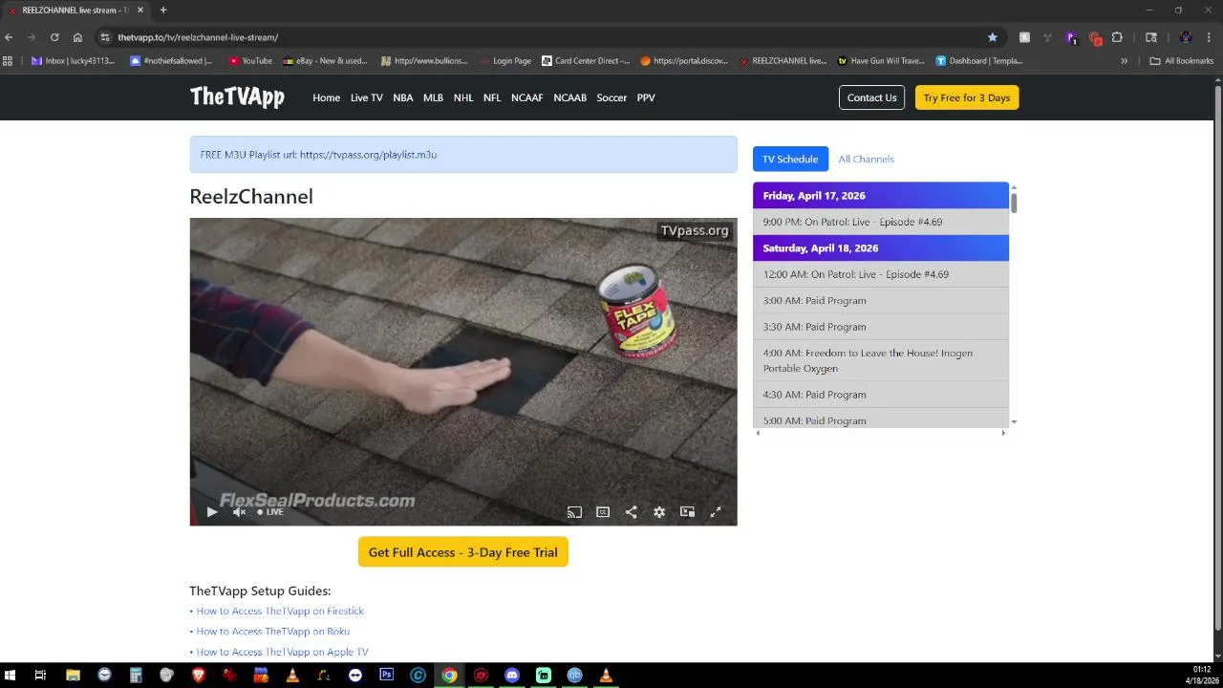Bookmark this page with the star

click(x=993, y=37)
